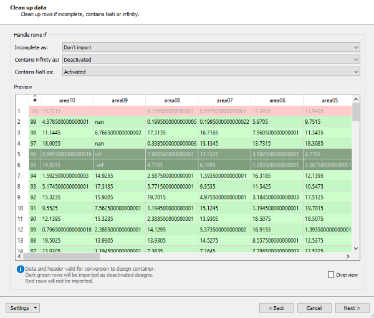
Task: Click cell '14.5275' in row 13
Action: coord(224,240)
